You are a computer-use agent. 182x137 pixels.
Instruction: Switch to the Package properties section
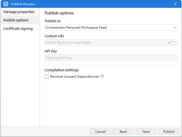(x=19, y=12)
